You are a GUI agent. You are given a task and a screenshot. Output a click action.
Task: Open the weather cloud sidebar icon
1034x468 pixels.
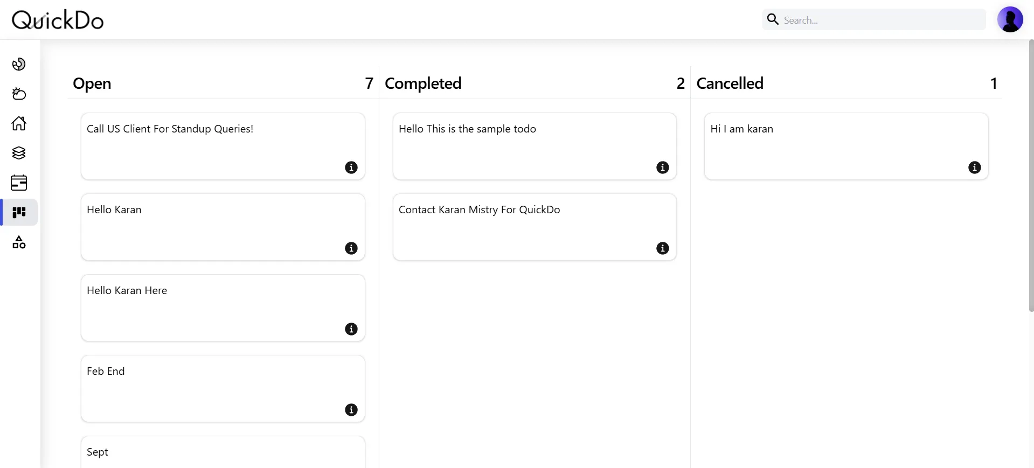click(19, 94)
